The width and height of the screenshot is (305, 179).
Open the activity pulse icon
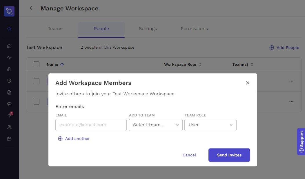(9, 58)
